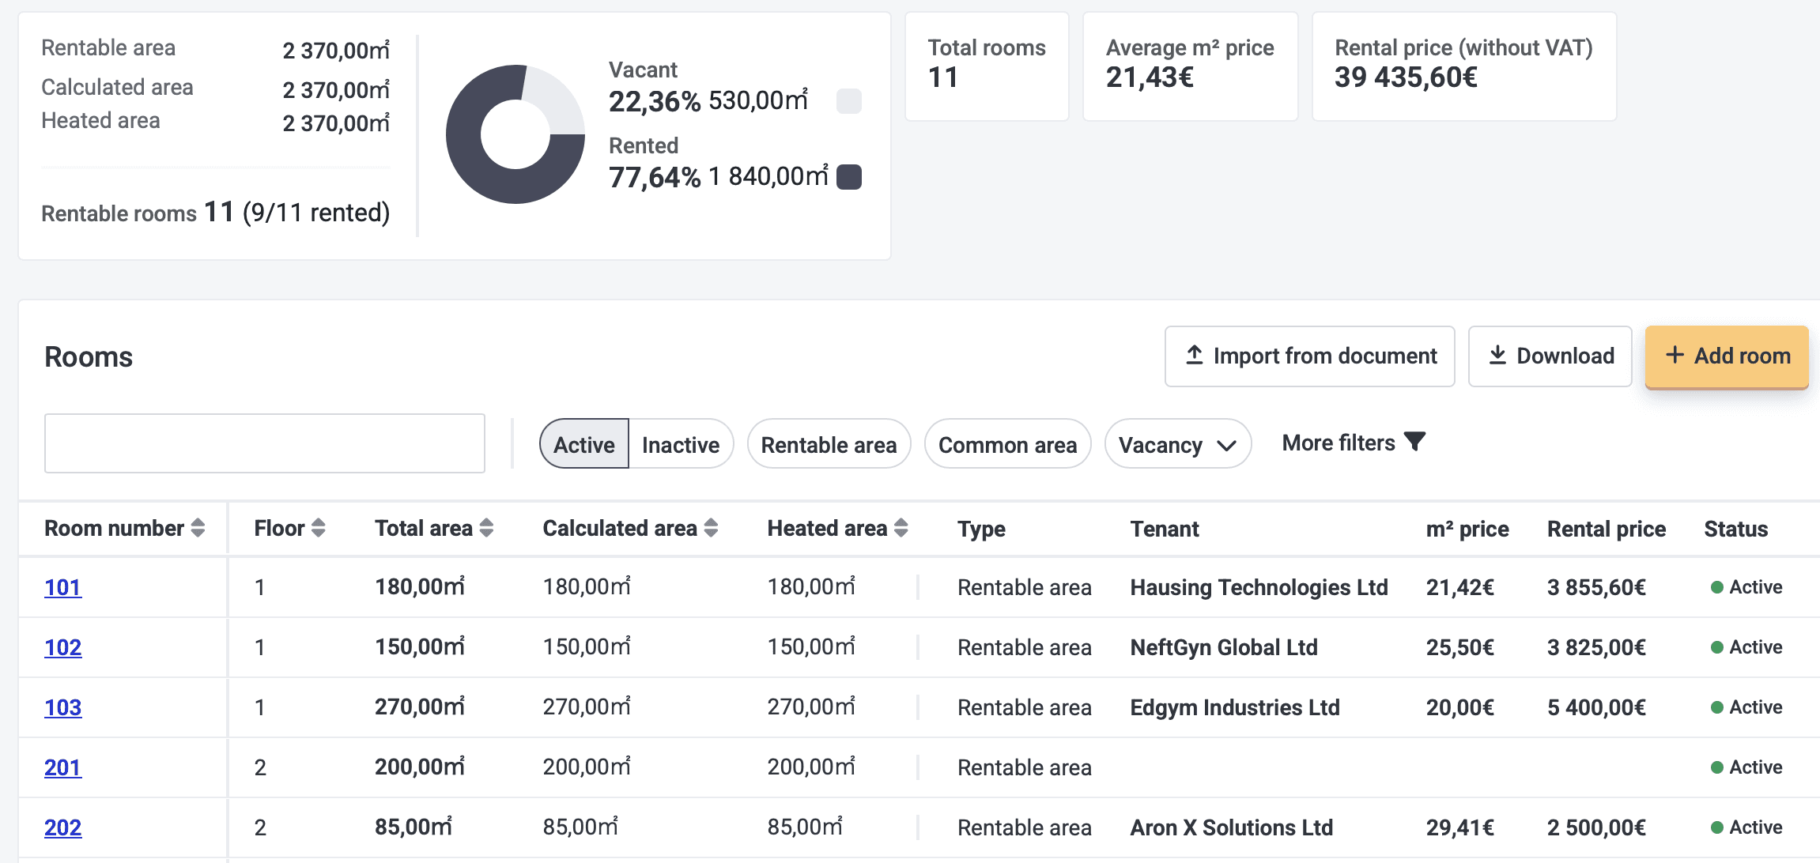The height and width of the screenshot is (863, 1820).
Task: Open the More filters panel
Action: 1338,443
